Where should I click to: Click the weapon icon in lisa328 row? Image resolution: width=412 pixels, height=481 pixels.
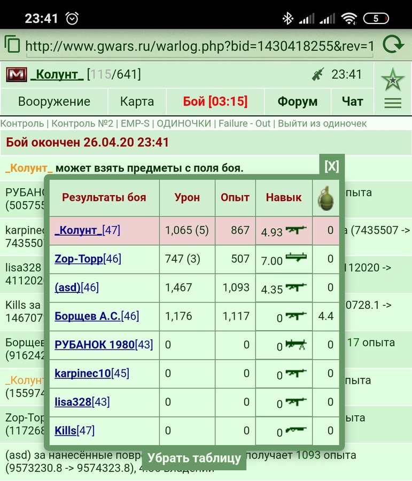tap(296, 401)
